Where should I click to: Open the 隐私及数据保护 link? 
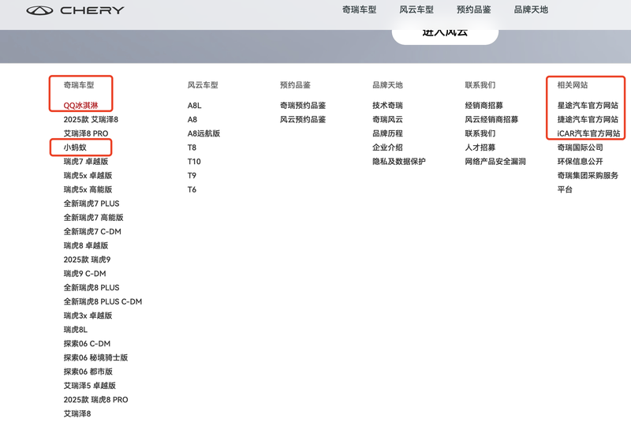click(399, 162)
